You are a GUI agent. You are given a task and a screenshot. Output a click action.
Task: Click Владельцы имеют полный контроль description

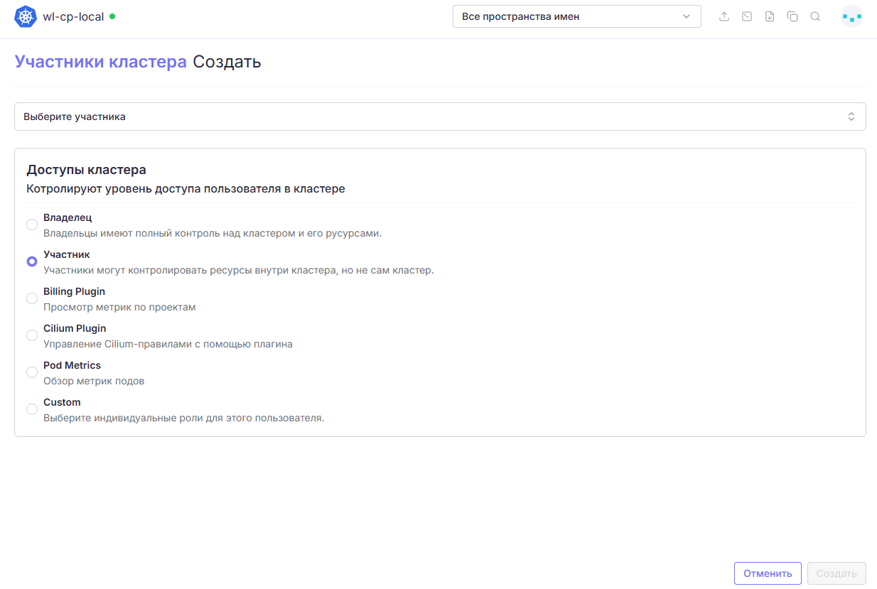point(212,233)
